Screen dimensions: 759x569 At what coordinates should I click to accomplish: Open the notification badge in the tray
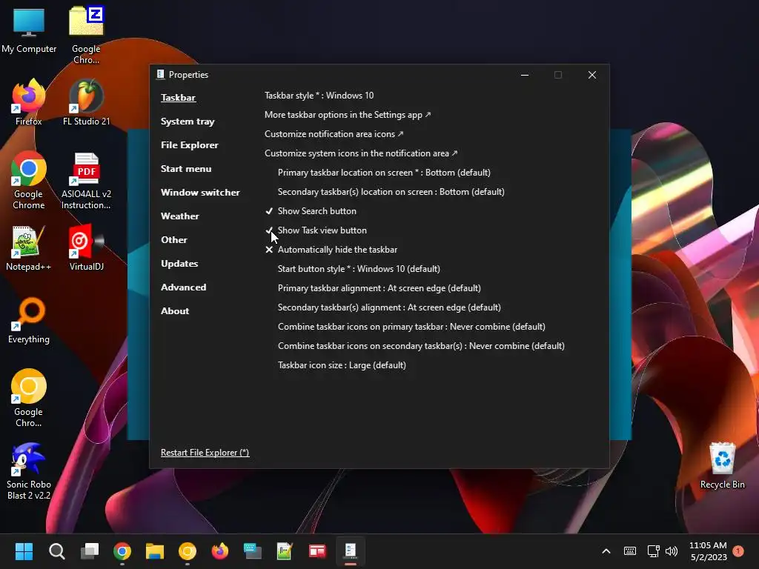click(738, 551)
